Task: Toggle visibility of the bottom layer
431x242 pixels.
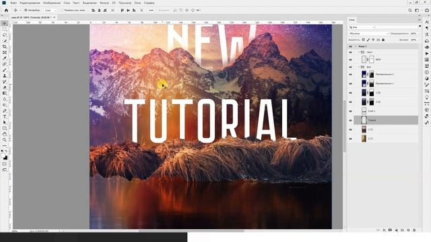Action: coord(350,139)
